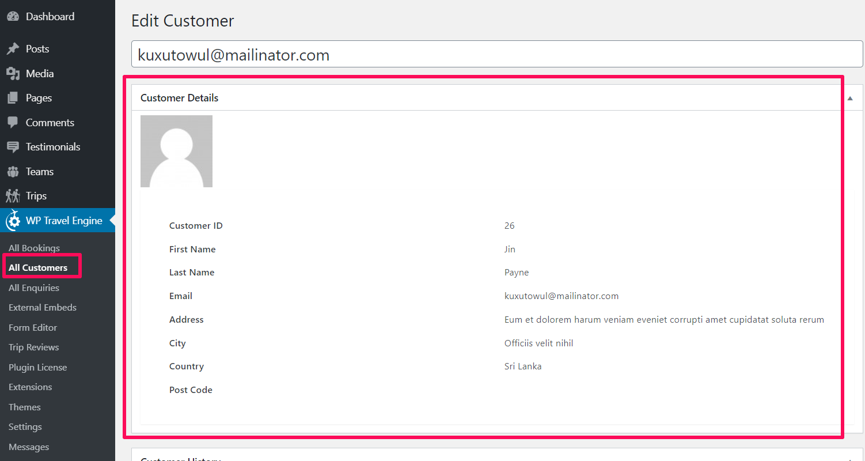Click the address value starting Eum et
This screenshot has width=865, height=461.
pyautogui.click(x=664, y=320)
